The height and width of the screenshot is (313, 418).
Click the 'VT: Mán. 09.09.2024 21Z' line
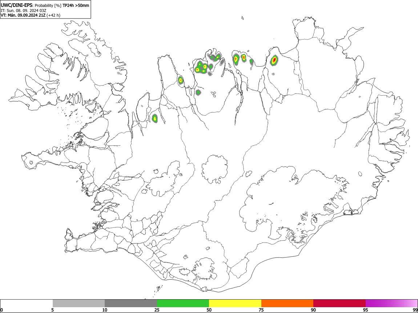pos(23,15)
